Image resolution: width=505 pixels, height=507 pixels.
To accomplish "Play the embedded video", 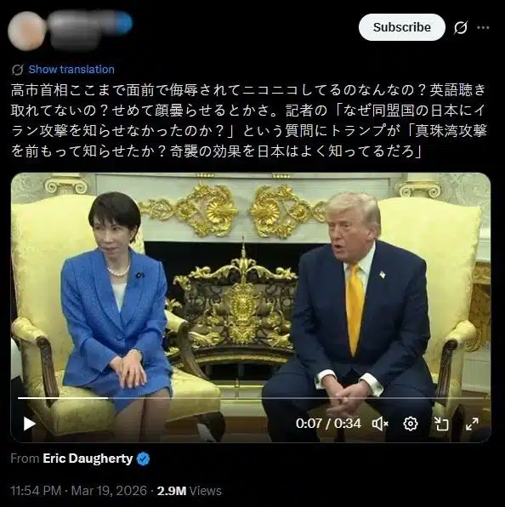I will click(30, 424).
